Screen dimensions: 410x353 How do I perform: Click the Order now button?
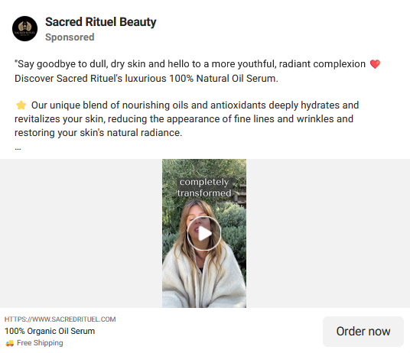[363, 332]
